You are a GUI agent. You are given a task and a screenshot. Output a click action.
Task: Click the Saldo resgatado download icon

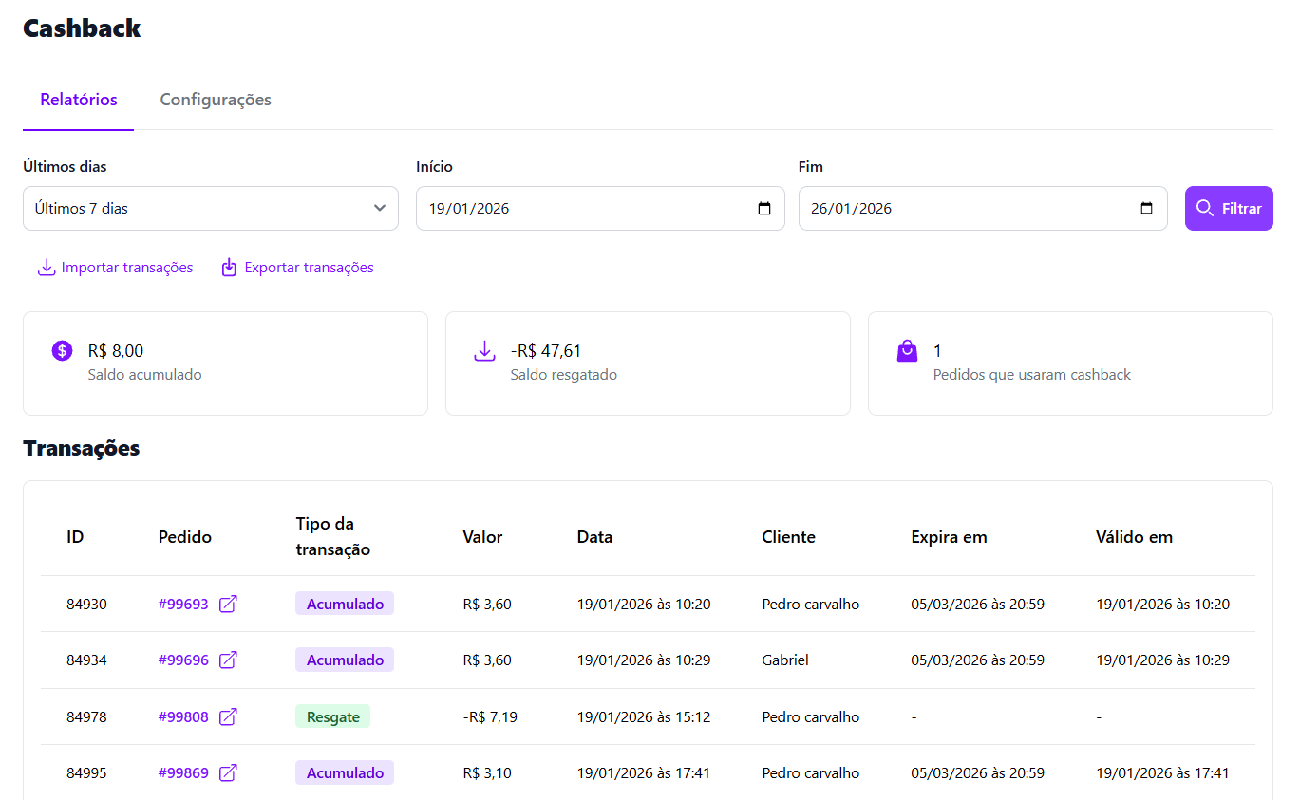[484, 351]
